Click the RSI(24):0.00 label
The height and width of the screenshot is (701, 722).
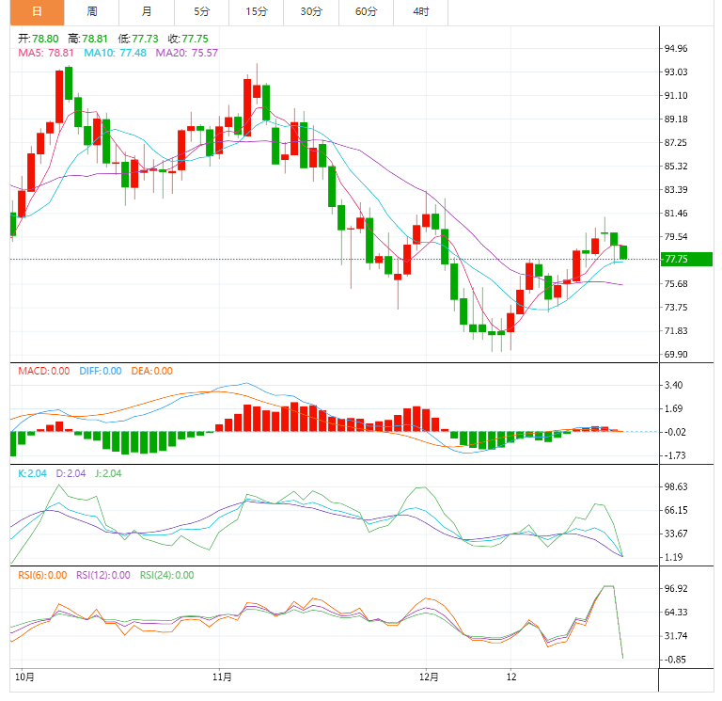(166, 575)
